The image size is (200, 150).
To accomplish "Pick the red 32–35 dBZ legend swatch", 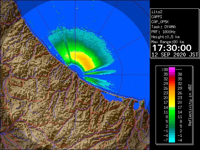I will click(x=172, y=79).
